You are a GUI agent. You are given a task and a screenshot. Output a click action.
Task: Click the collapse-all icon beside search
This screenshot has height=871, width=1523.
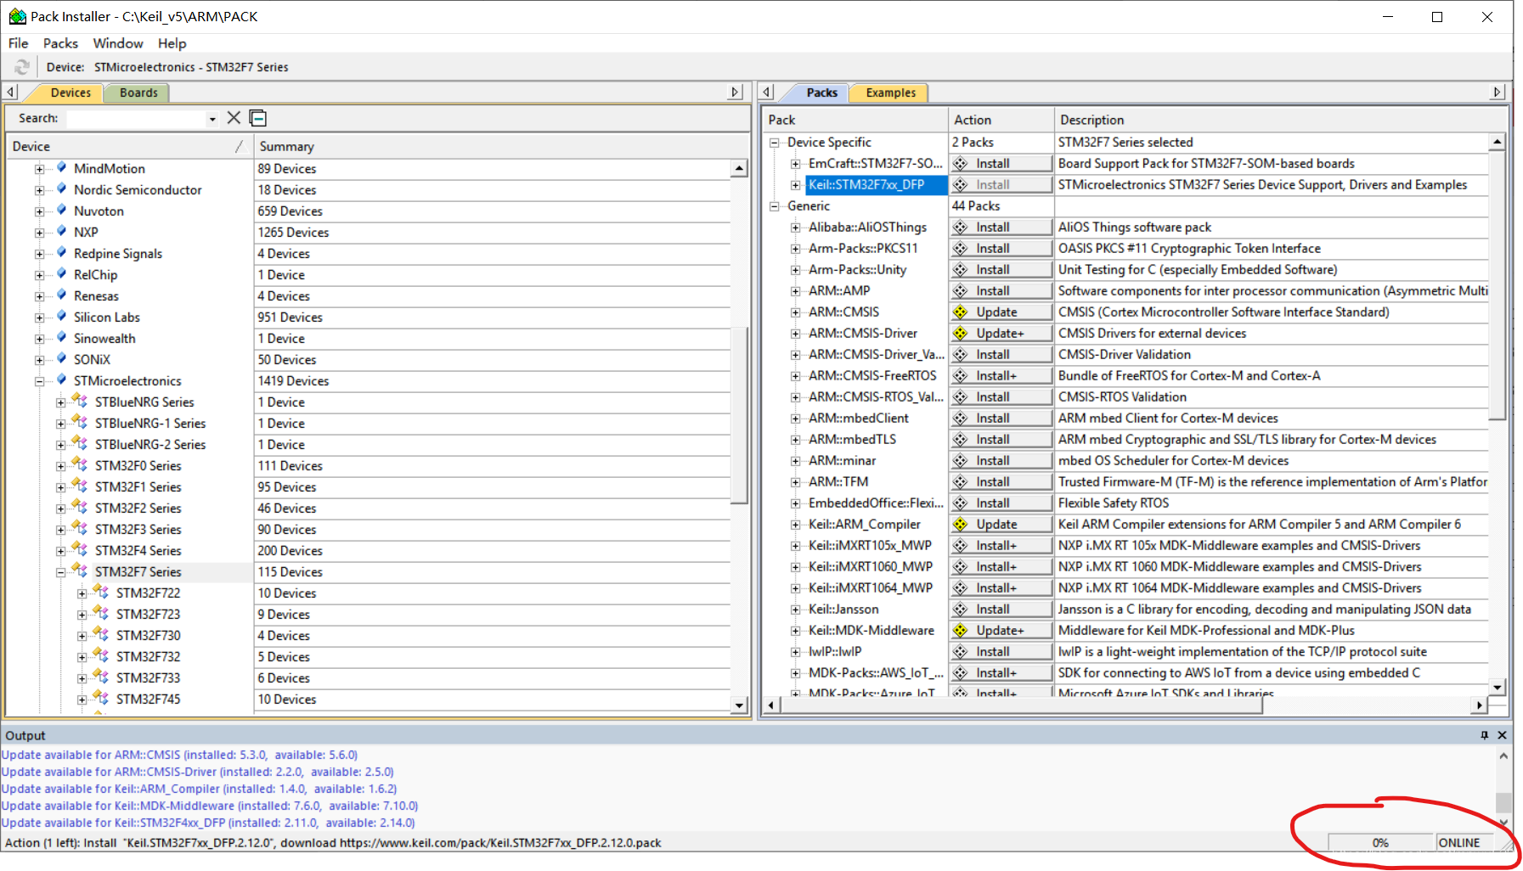(258, 118)
